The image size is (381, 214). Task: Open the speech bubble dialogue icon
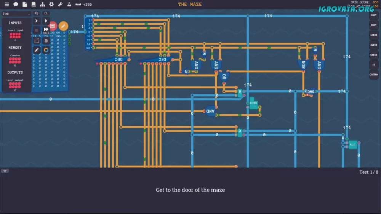pos(16,4)
